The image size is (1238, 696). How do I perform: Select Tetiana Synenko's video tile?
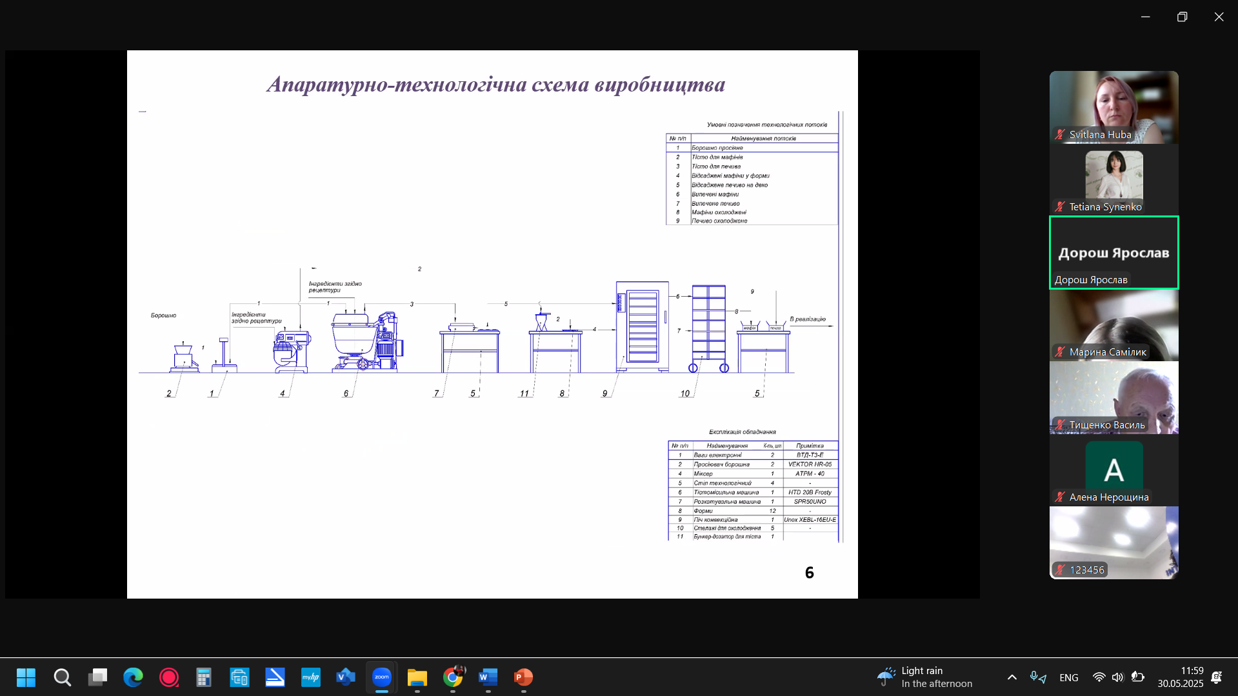tap(1113, 179)
